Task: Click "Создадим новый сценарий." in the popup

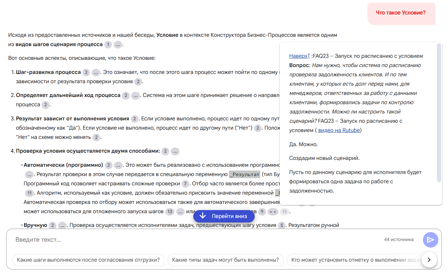Action: 324,158
